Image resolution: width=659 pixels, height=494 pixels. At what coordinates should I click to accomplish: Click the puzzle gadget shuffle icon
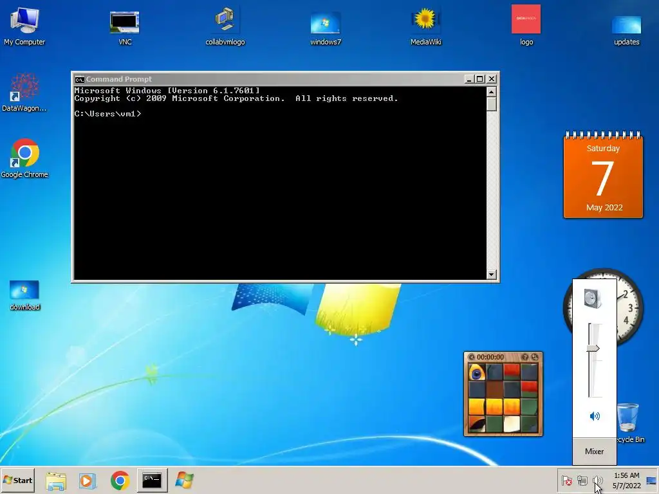pos(535,357)
